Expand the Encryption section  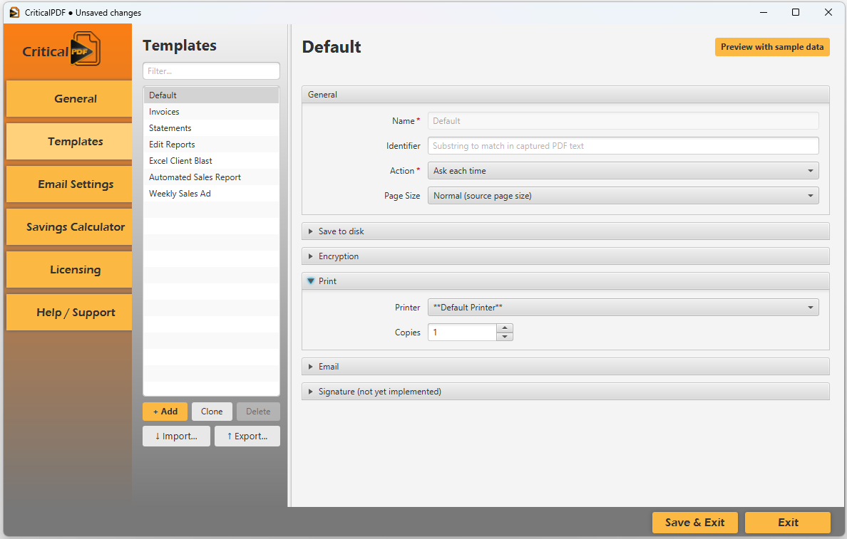565,256
